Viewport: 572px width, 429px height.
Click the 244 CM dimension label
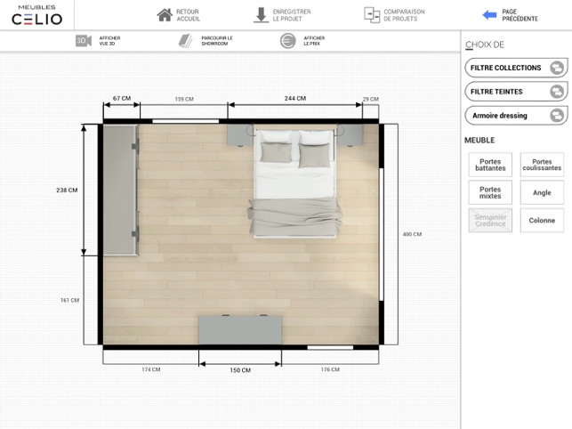click(x=295, y=98)
